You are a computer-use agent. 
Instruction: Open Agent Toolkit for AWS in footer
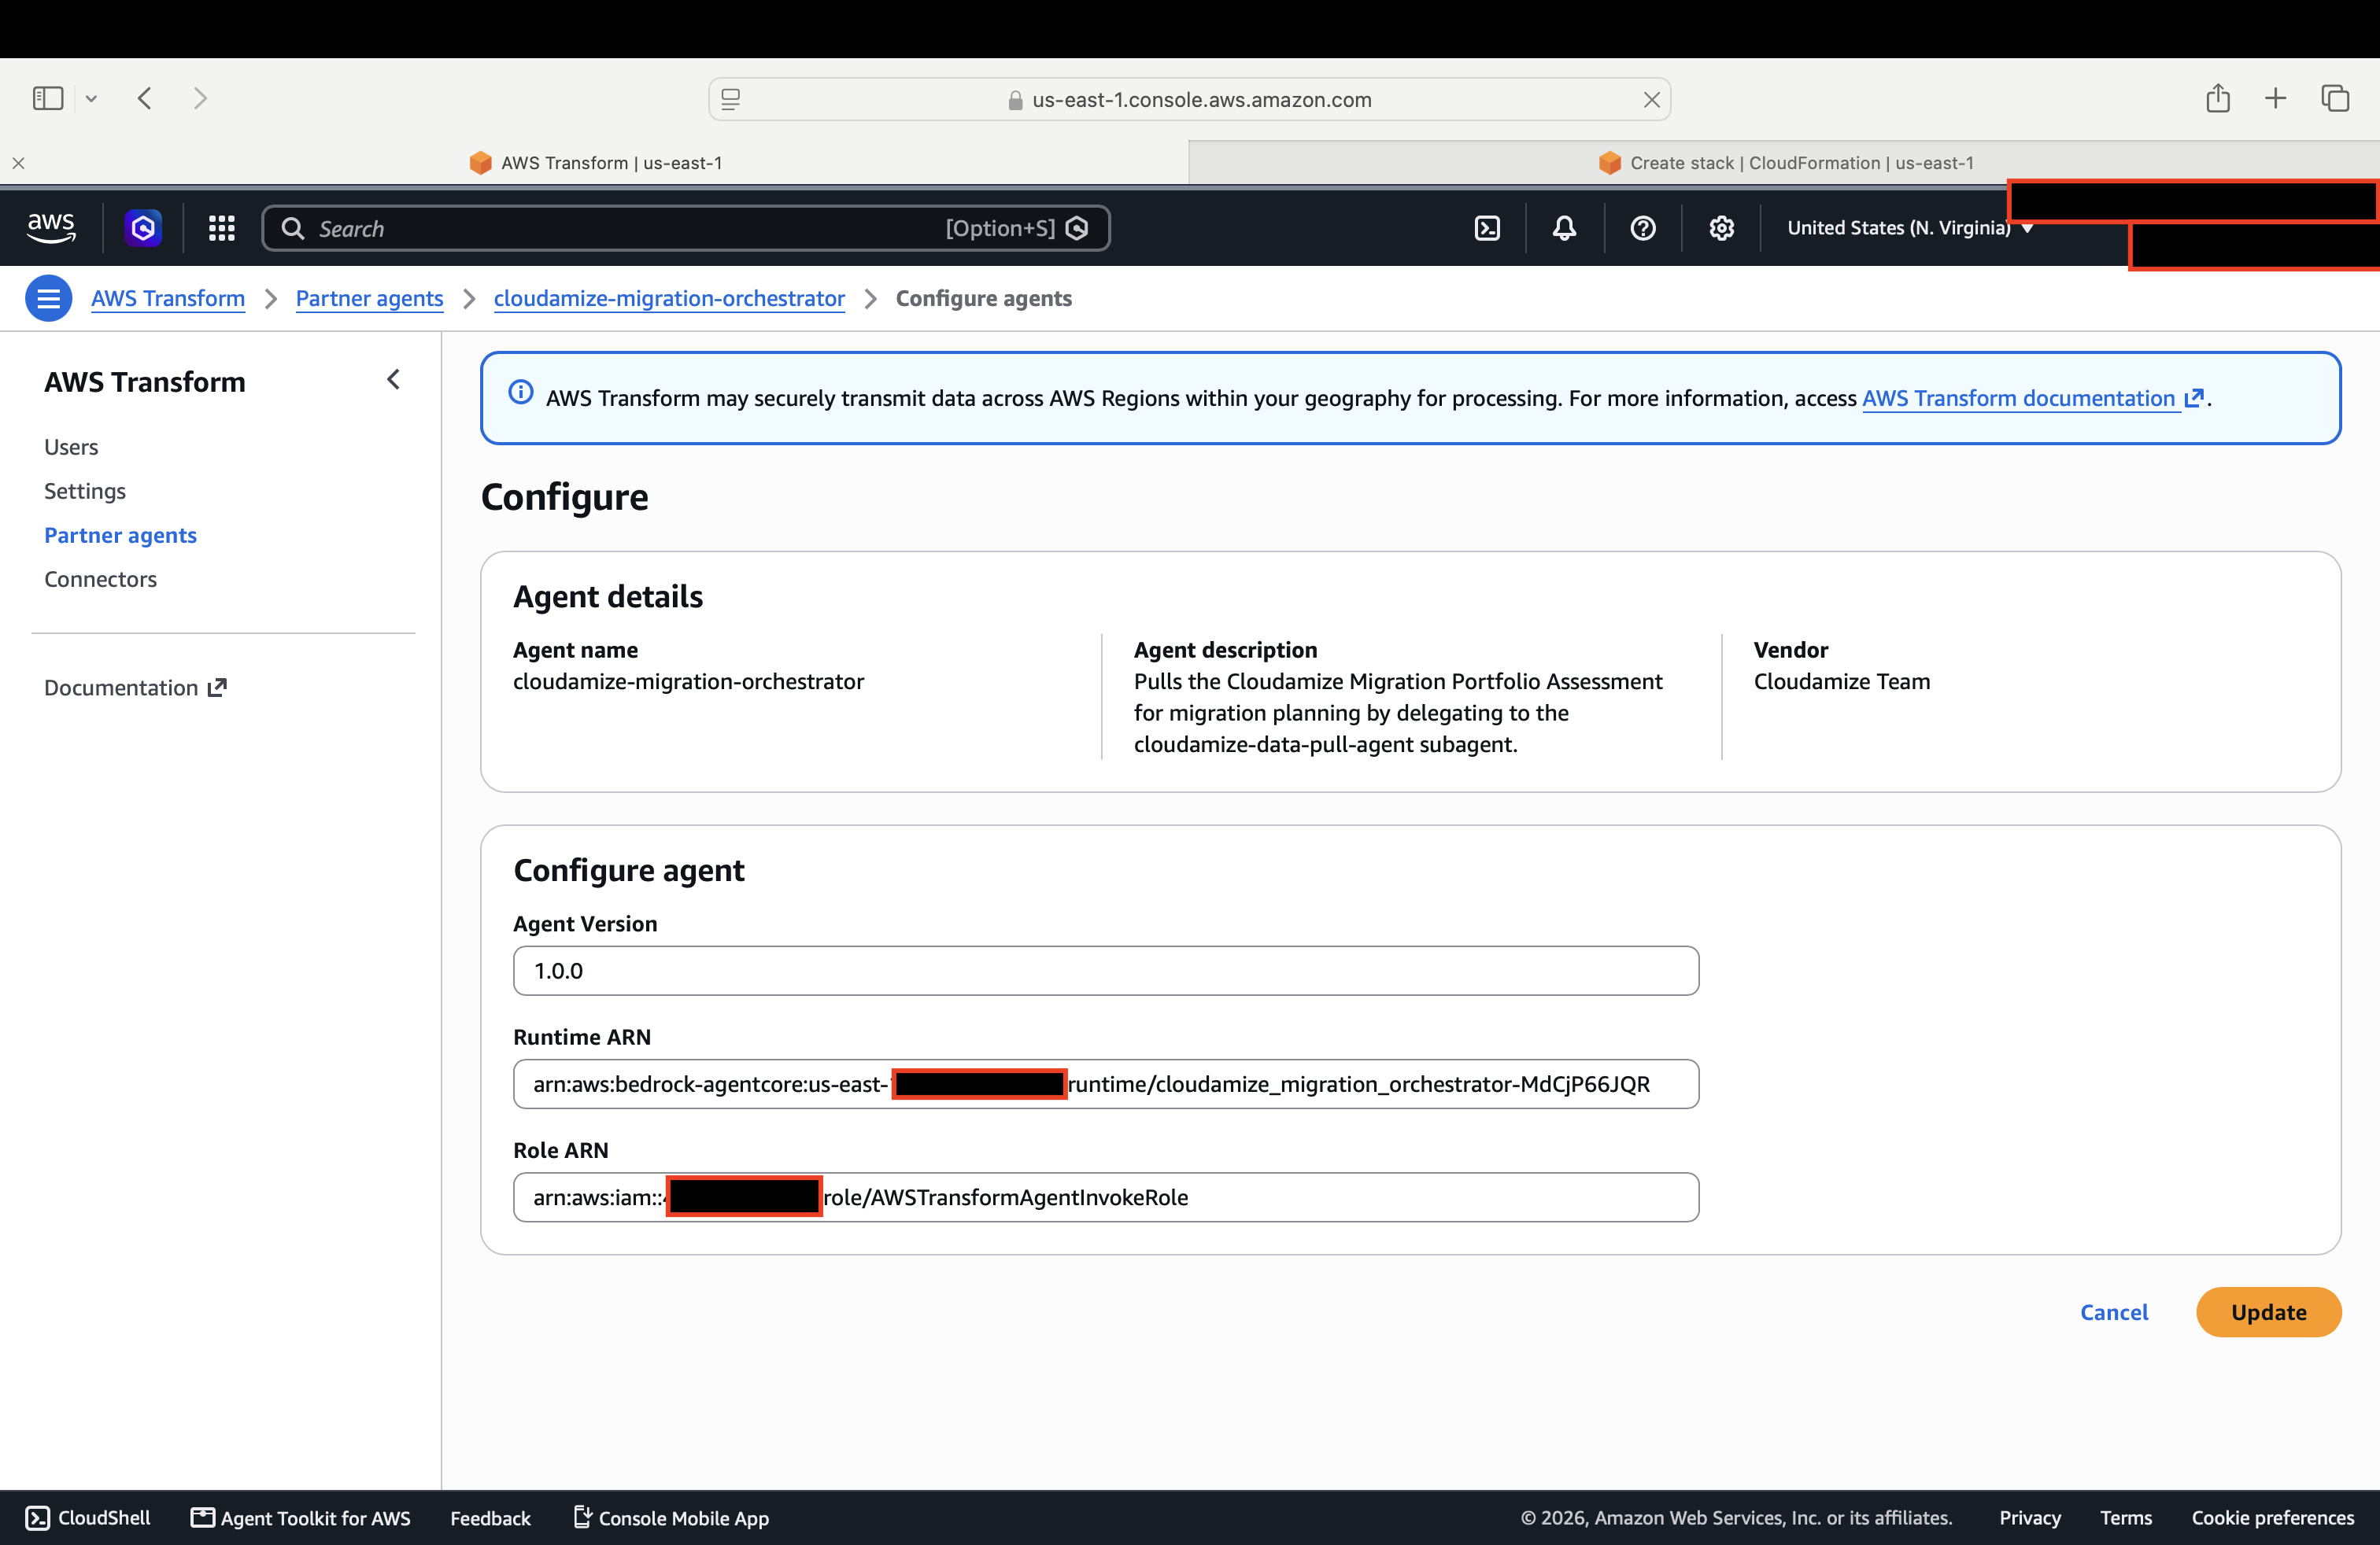click(301, 1518)
